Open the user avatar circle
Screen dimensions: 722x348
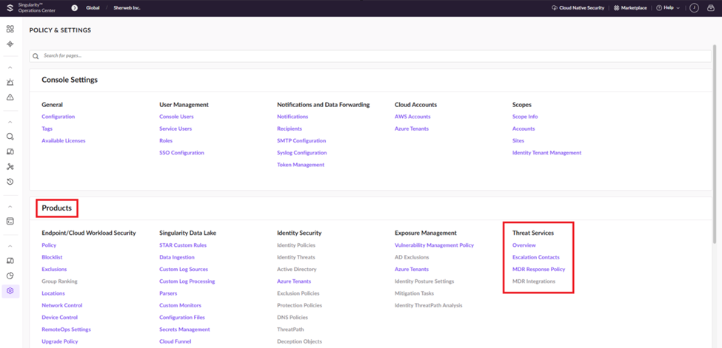pos(694,8)
